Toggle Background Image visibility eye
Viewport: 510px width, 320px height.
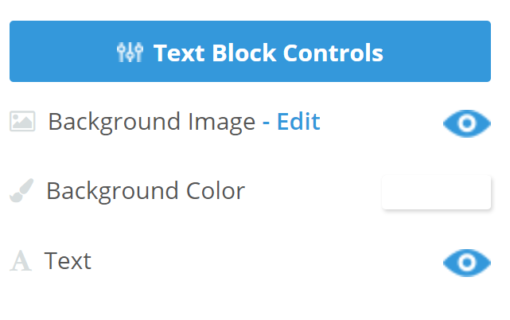point(466,123)
